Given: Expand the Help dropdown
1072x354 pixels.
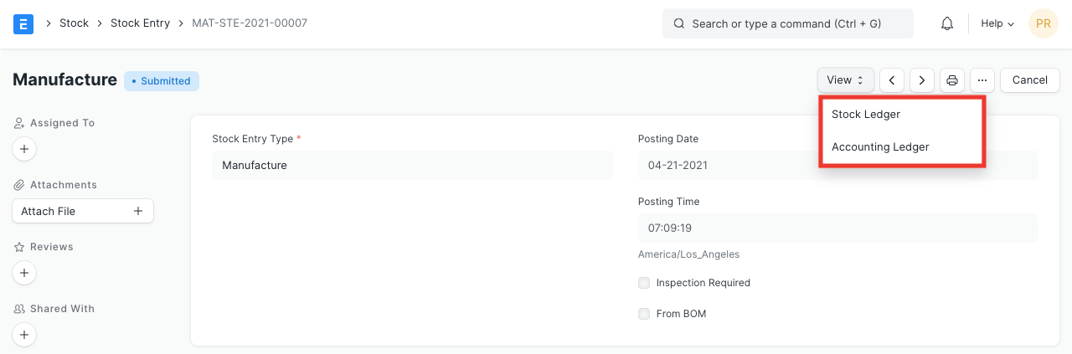Looking at the screenshot, I should point(997,23).
